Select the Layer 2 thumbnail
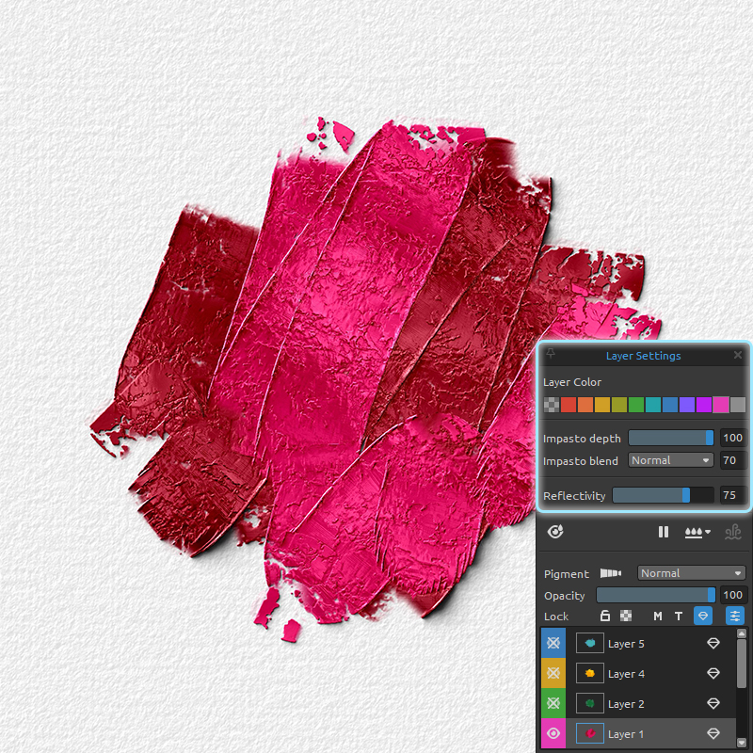The image size is (753, 753). 589,703
